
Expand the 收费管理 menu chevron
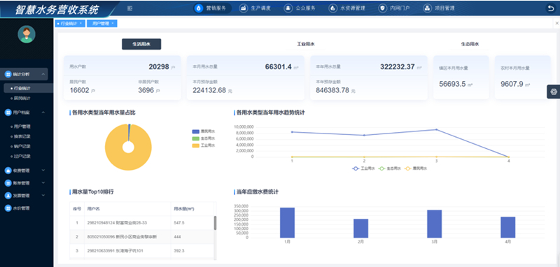(43, 170)
